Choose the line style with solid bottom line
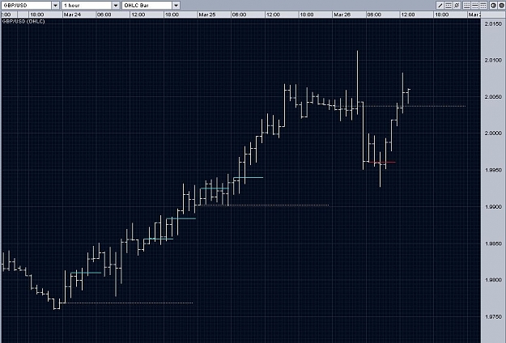 tap(466, 5)
